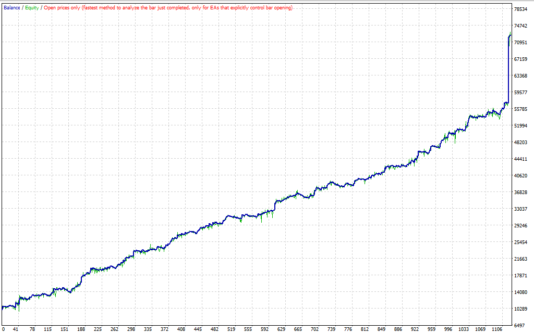Screen dimensions: 534x333
Task: Click the peak of the balance curve
Action: pyautogui.click(x=510, y=33)
